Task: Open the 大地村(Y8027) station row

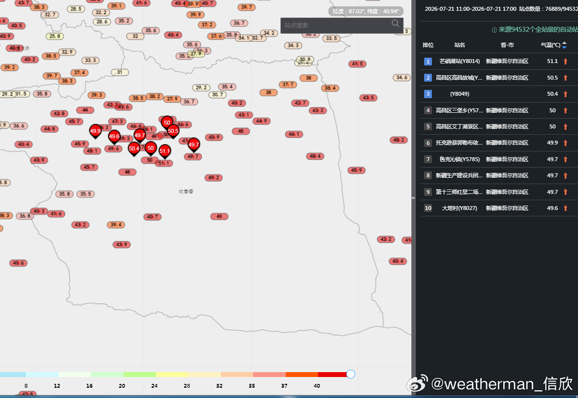Action: click(x=499, y=208)
